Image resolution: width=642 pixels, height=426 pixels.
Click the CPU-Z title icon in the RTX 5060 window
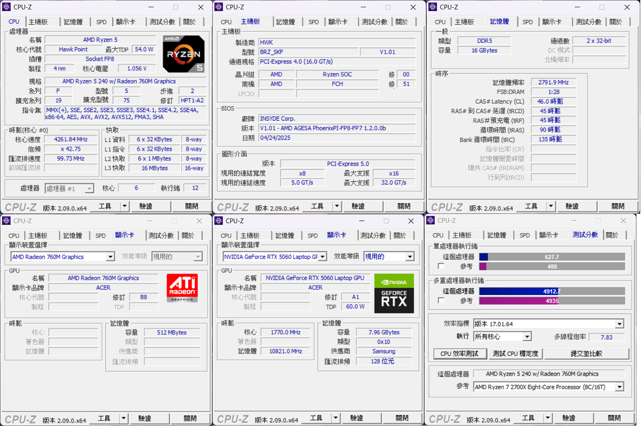(x=219, y=221)
